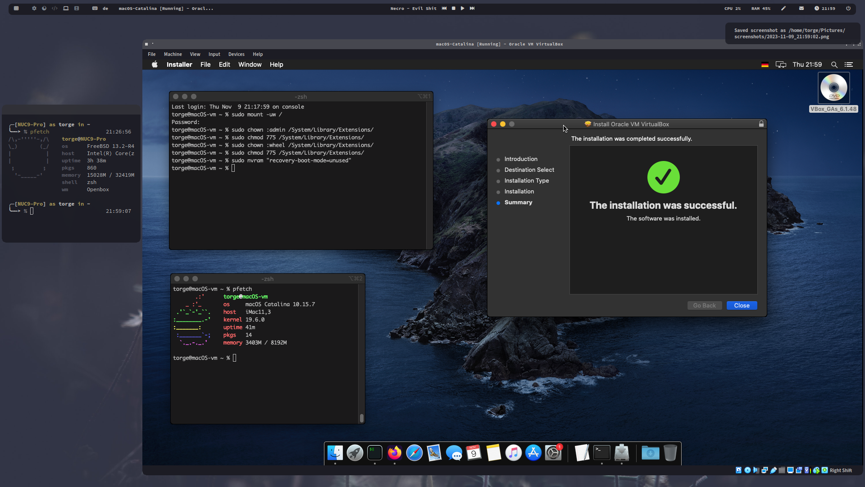Viewport: 865px width, 487px height.
Task: Open the Installer Window menu
Action: pos(250,64)
